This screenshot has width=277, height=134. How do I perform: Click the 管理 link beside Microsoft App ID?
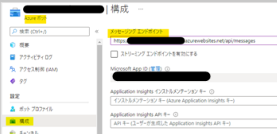point(156,69)
